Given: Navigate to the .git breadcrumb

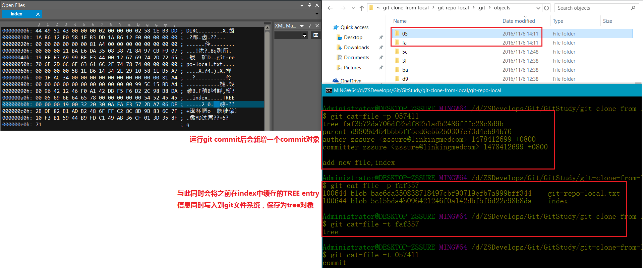Looking at the screenshot, I should (481, 8).
